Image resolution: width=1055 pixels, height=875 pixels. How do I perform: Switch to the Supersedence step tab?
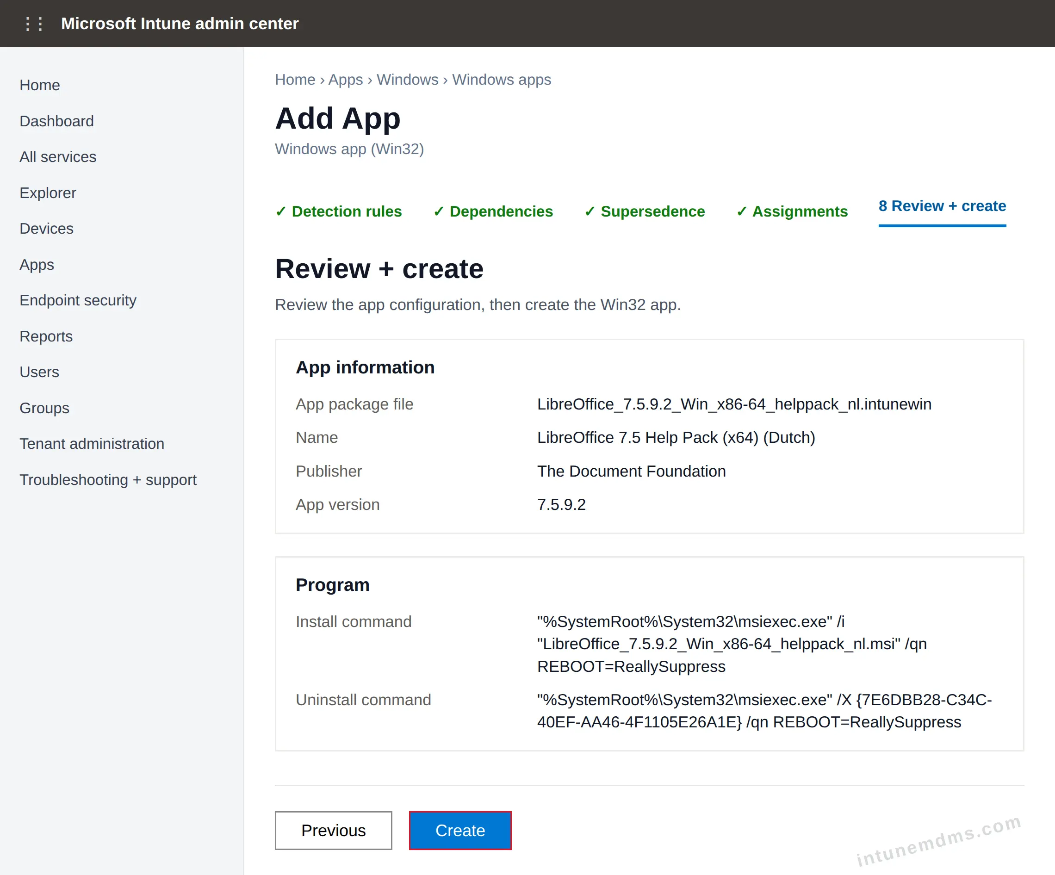tap(645, 211)
